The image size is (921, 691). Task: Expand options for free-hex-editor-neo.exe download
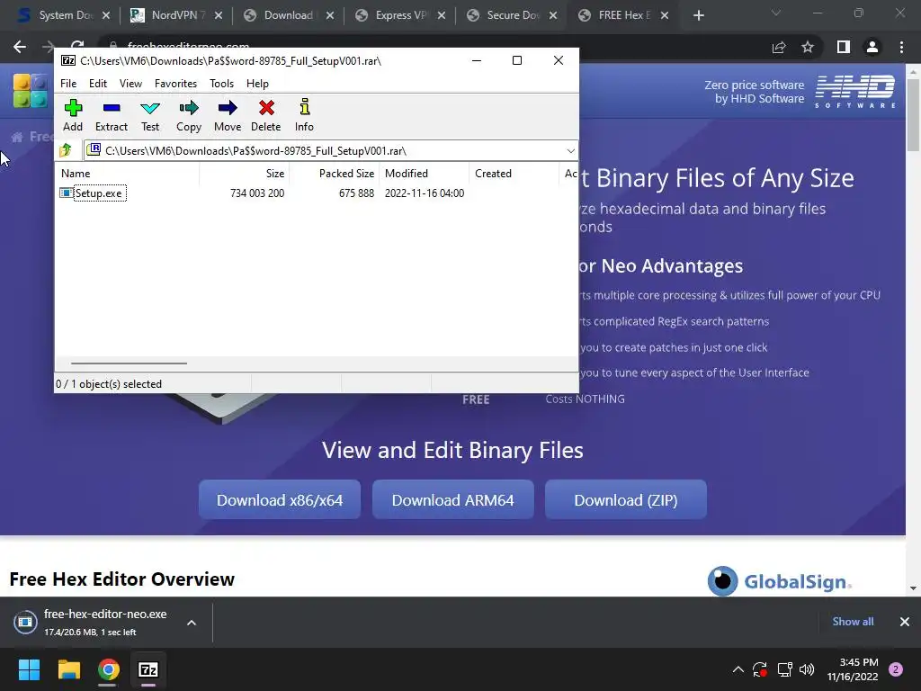192,623
